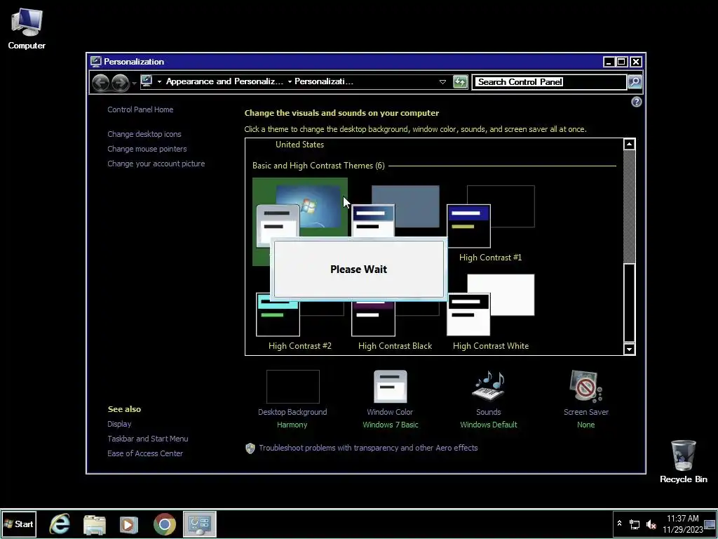The width and height of the screenshot is (718, 539).
Task: Click theme list scroll up arrow
Action: coord(629,144)
